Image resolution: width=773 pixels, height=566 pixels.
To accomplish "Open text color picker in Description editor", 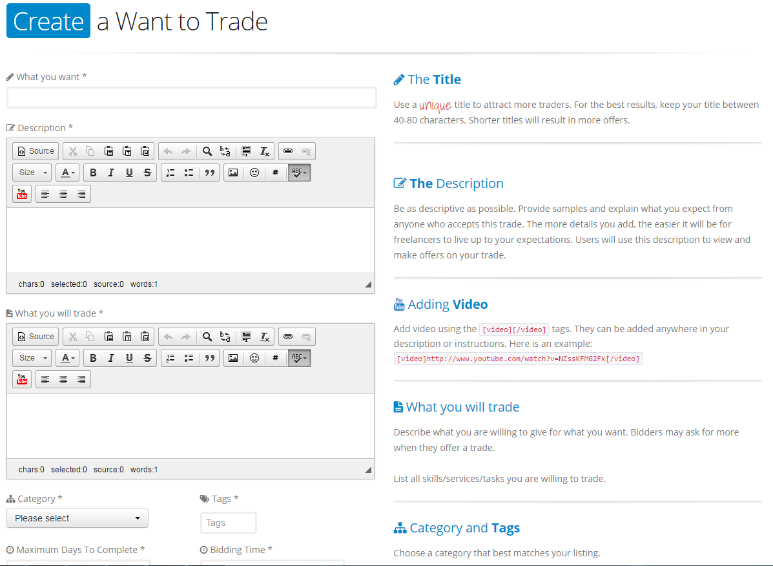I will [67, 173].
